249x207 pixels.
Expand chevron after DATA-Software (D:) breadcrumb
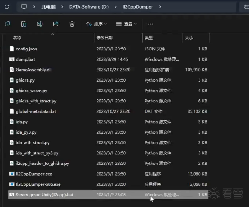[x=115, y=7]
